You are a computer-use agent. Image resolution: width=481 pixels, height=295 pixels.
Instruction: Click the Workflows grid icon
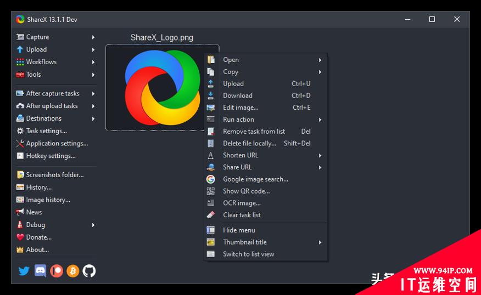pyautogui.click(x=20, y=62)
